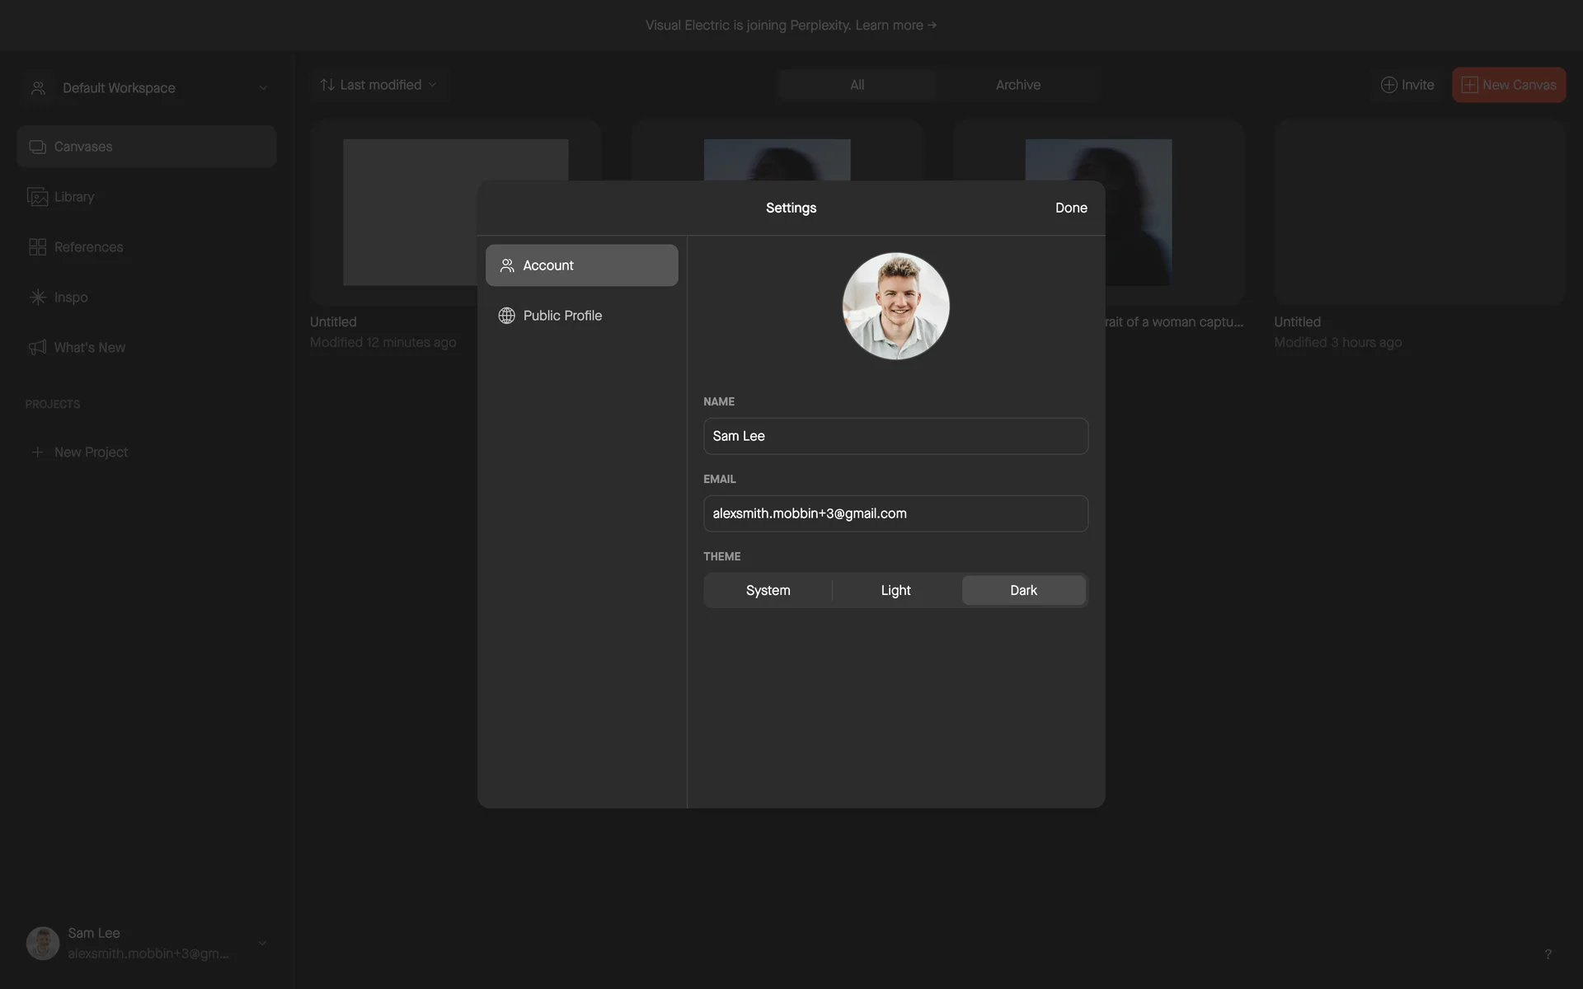This screenshot has width=1583, height=989.
Task: Click the plus icon beside New Project
Action: coord(37,452)
